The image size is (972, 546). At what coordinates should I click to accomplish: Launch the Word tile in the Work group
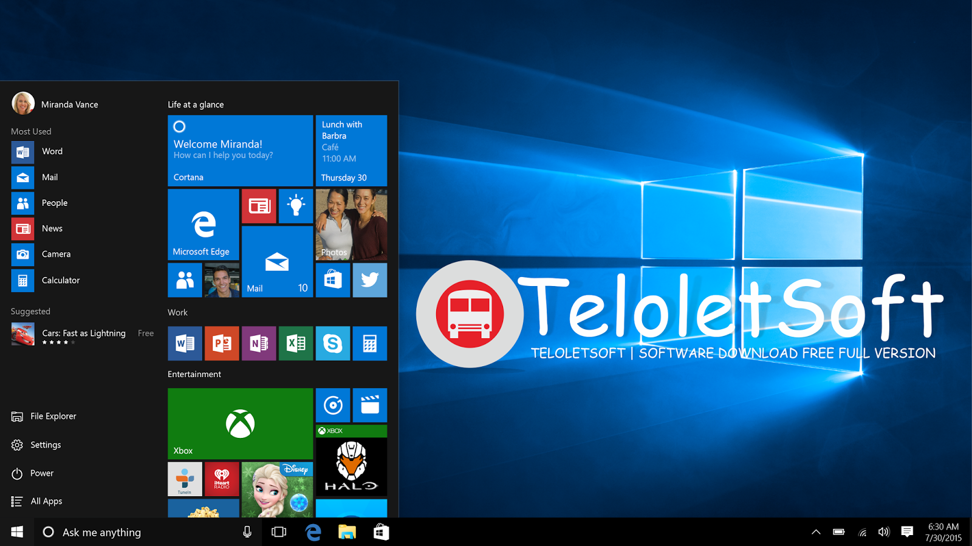tap(185, 343)
